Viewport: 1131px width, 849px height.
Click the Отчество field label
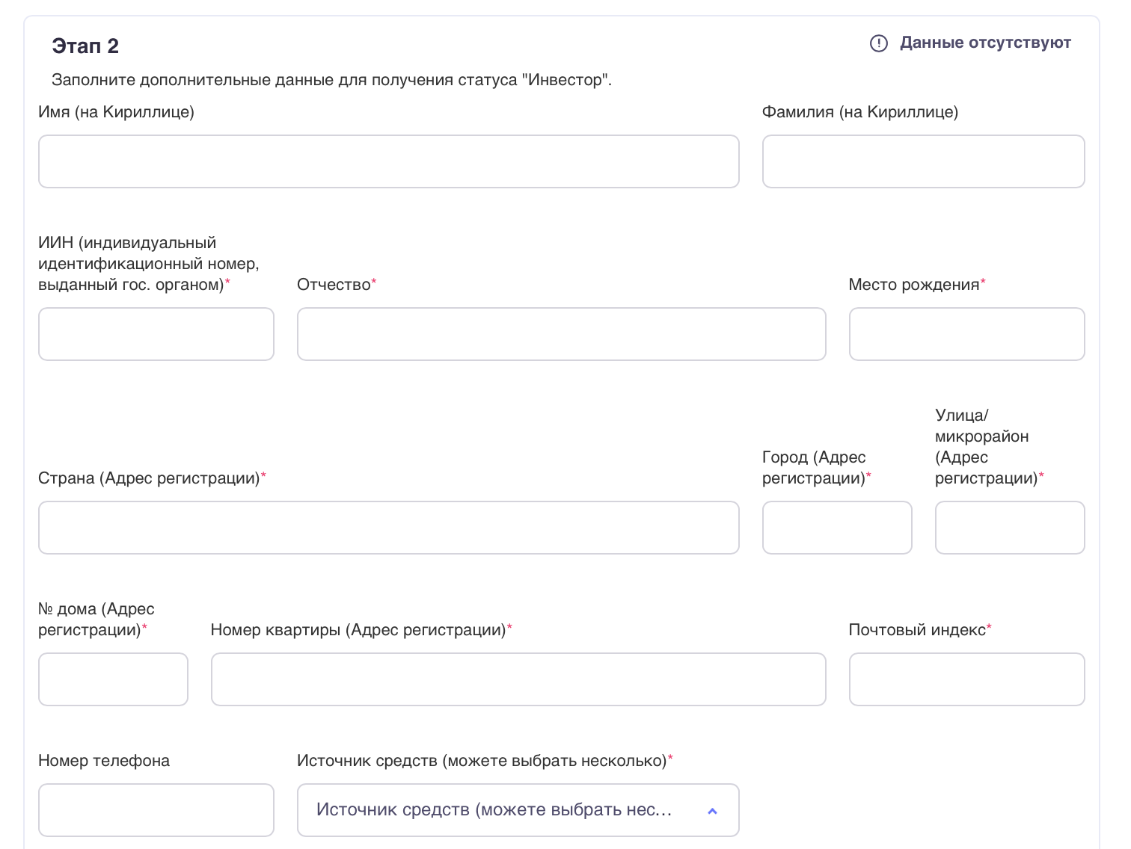pos(334,285)
